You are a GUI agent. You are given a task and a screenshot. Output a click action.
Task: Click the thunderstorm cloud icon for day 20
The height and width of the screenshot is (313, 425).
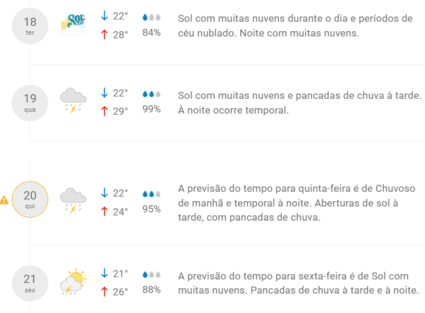point(74,200)
